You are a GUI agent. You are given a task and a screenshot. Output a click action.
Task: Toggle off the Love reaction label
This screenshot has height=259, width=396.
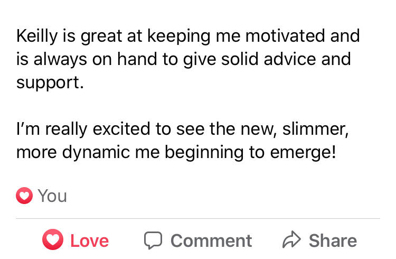(x=89, y=241)
